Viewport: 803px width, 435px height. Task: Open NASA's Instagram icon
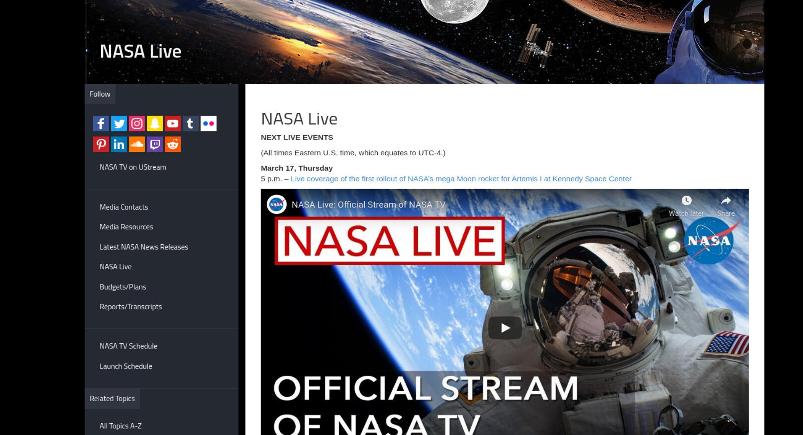pyautogui.click(x=137, y=123)
